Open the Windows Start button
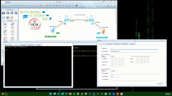Image resolution: width=172 pixels, height=96 pixels. 51,94
